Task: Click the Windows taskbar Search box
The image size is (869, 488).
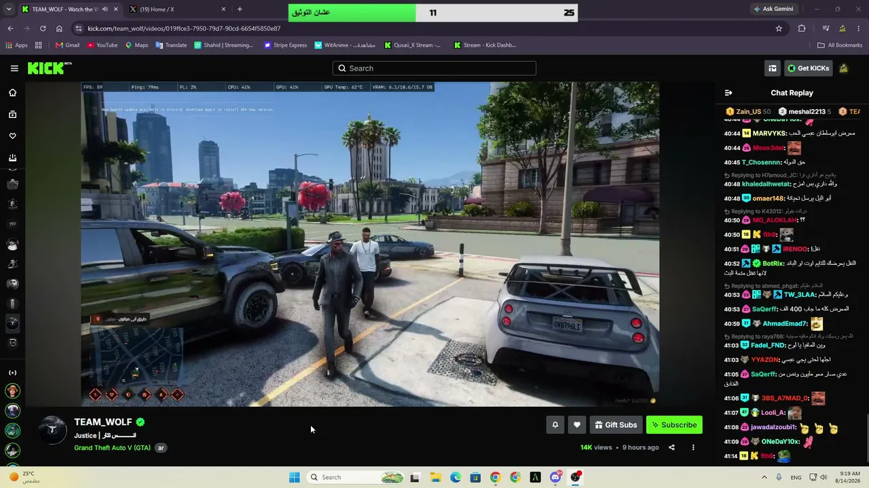Action: click(356, 477)
